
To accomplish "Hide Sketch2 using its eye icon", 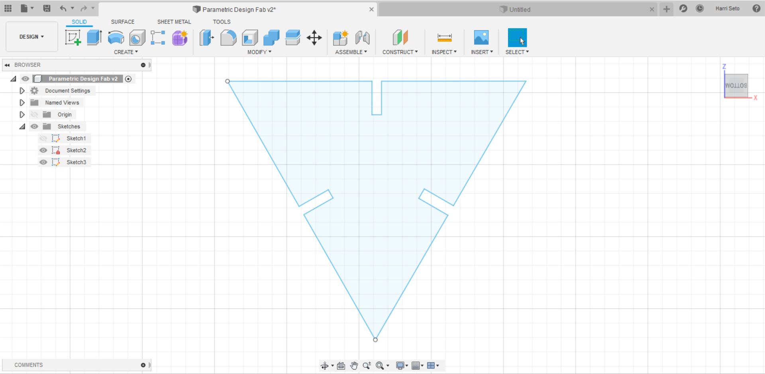I will (43, 150).
